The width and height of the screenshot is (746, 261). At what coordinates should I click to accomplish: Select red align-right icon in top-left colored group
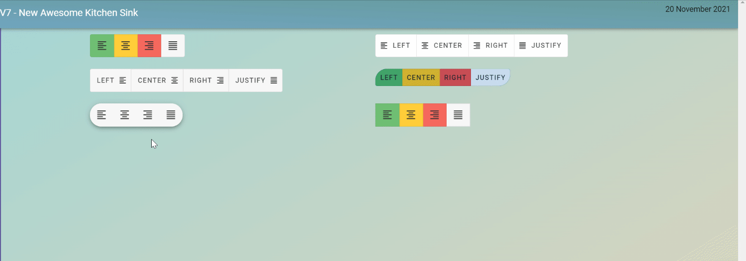(149, 46)
